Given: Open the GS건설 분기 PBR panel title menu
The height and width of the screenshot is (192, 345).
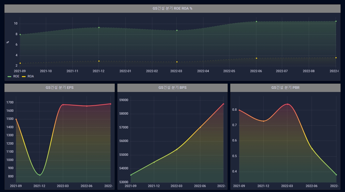Looking at the screenshot, I should [285, 88].
